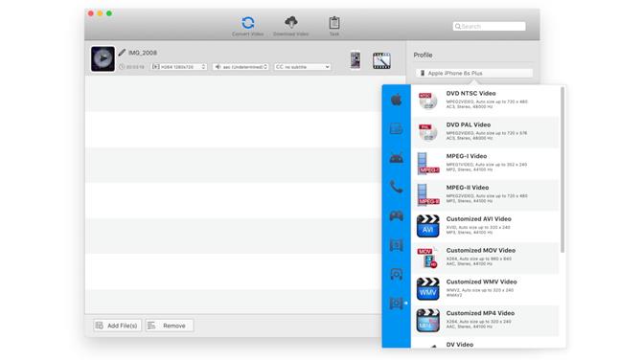This screenshot has width=642, height=361.
Task: Click the DVD NTSC disc icon
Action: click(427, 101)
